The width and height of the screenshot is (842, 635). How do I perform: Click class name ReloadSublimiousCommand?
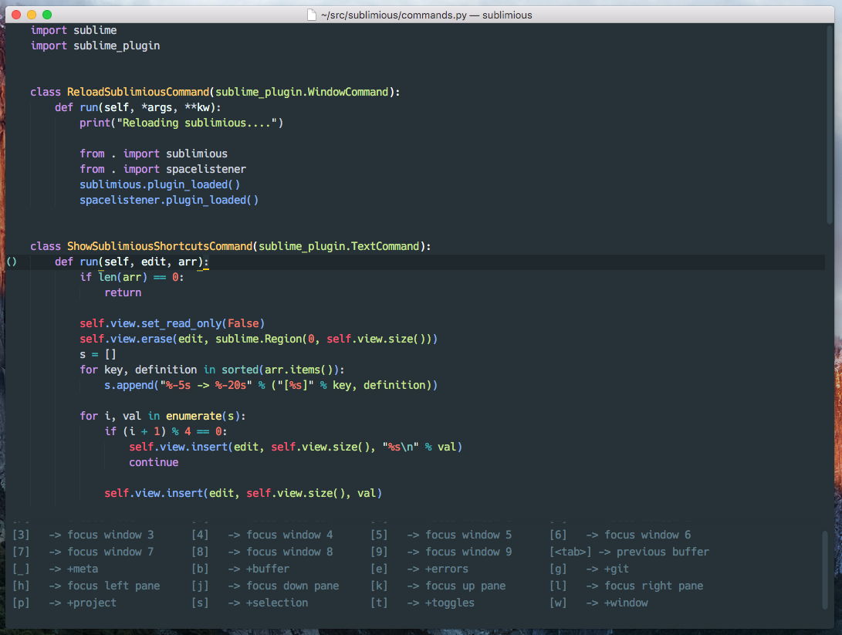click(138, 93)
